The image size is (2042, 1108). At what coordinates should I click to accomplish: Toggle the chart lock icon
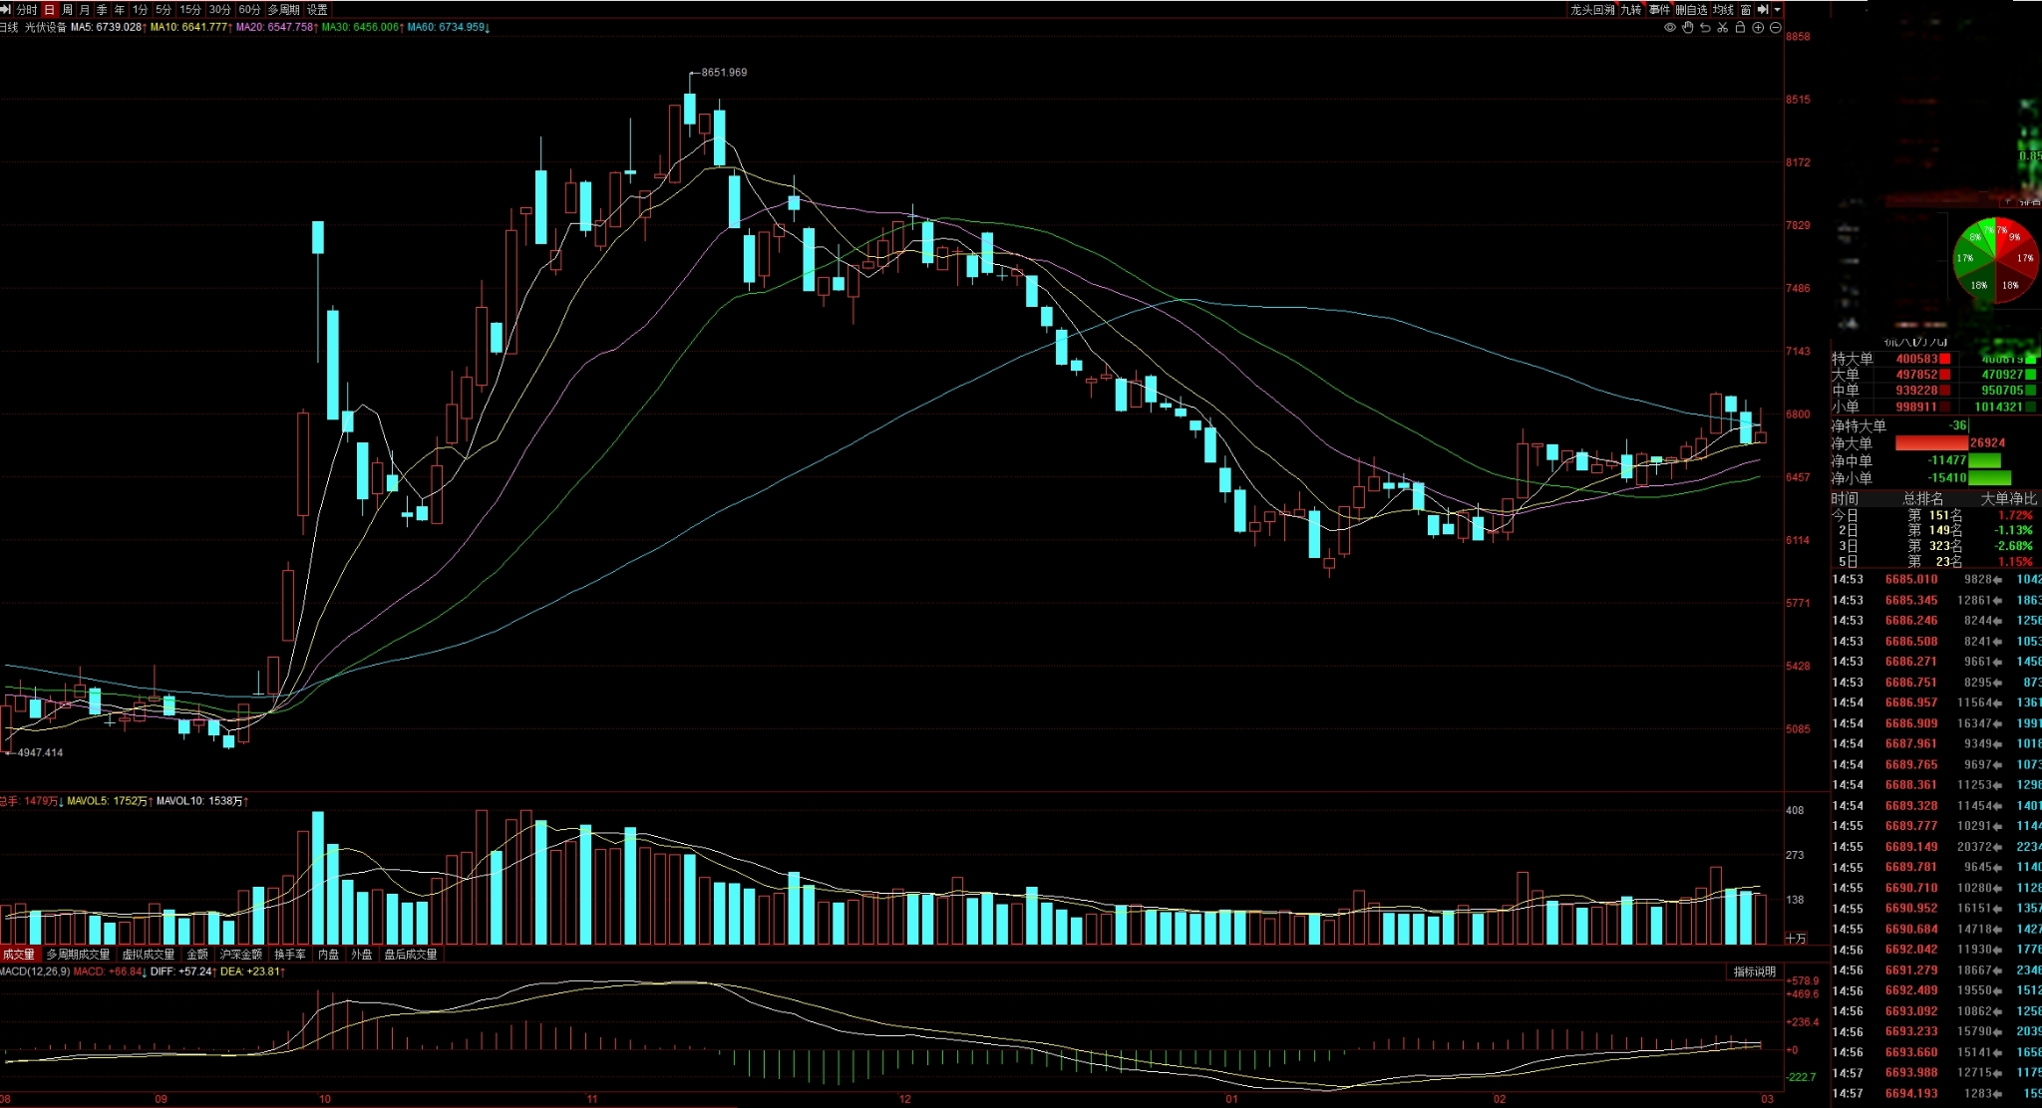[x=1740, y=28]
